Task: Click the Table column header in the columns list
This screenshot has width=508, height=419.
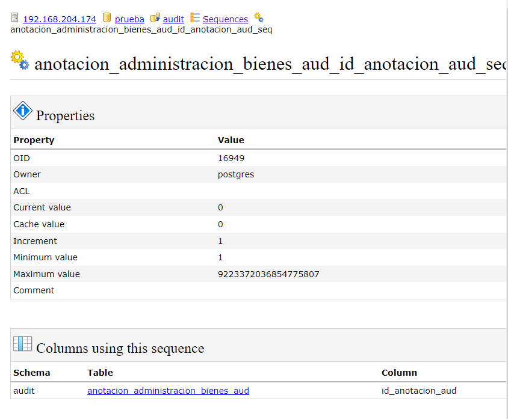Action: click(100, 373)
